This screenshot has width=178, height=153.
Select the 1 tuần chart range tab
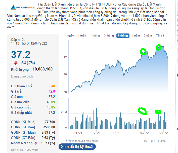82,35
